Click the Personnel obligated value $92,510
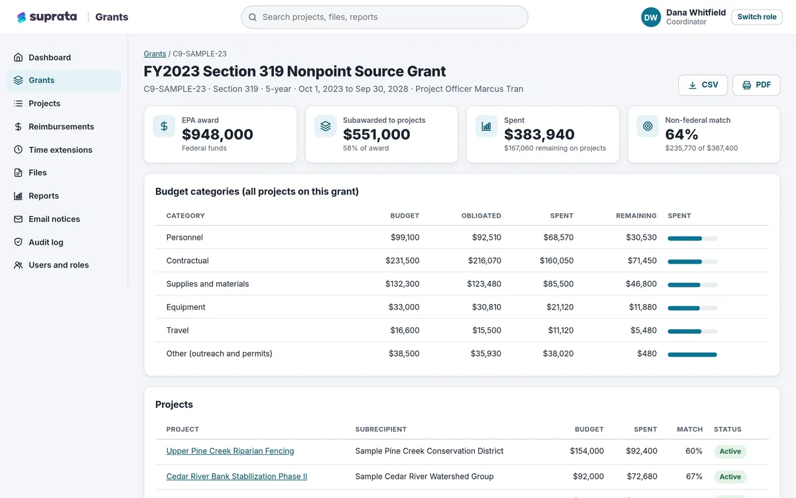The image size is (796, 498). pyautogui.click(x=487, y=238)
